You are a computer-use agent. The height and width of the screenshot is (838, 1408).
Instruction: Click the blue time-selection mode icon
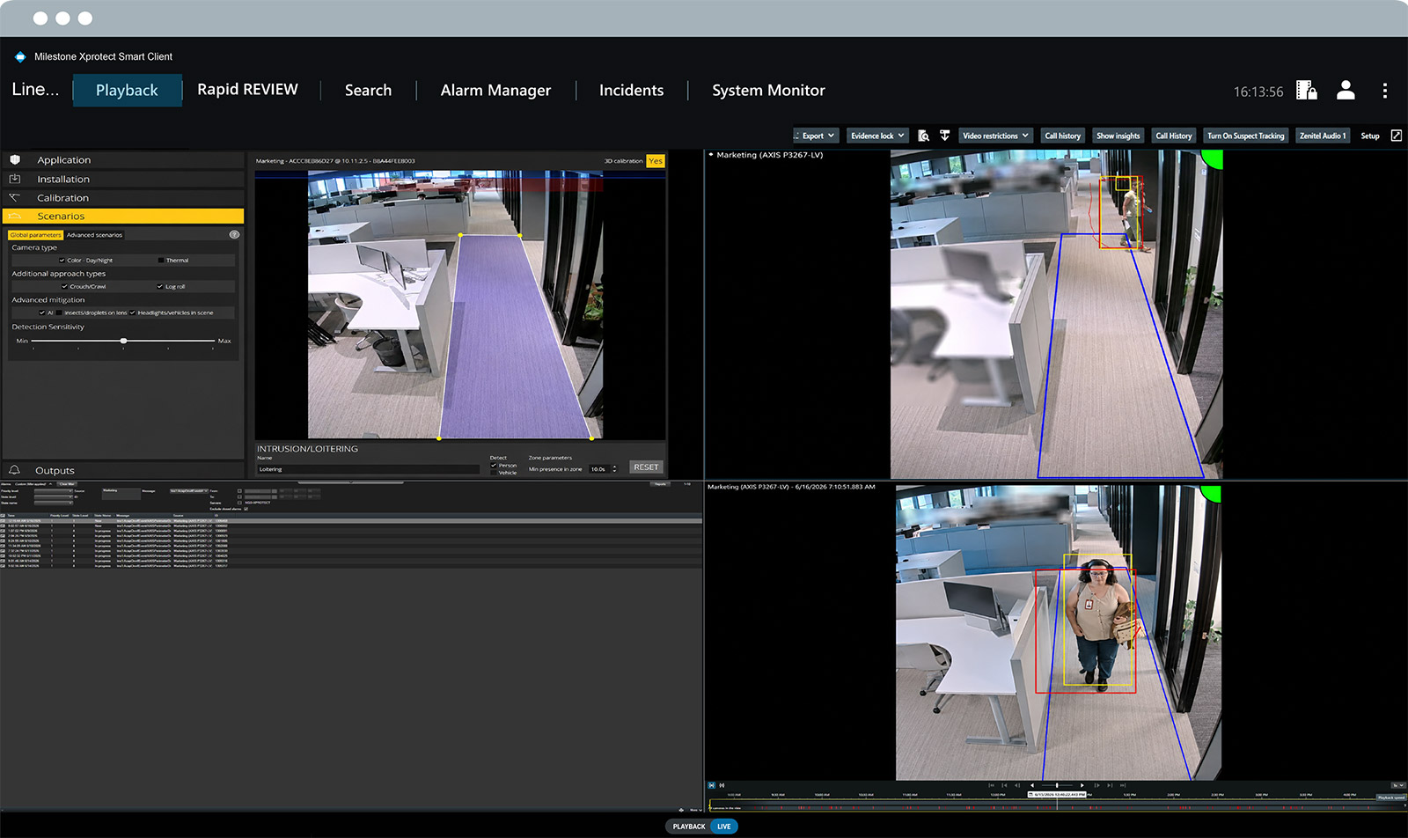point(712,785)
